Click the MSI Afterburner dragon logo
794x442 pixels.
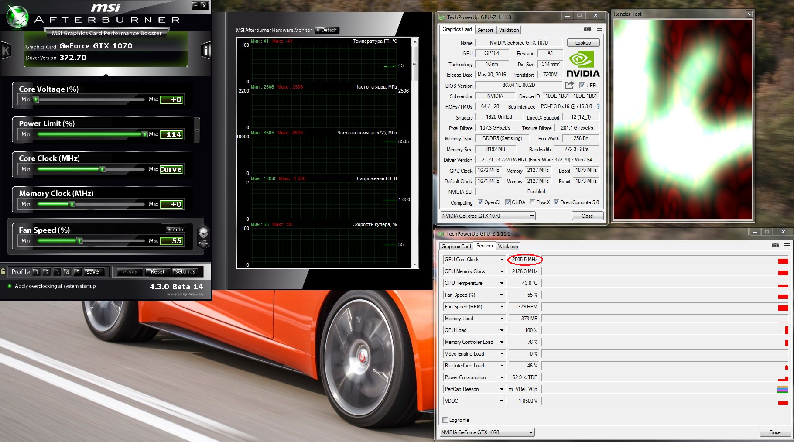[x=17, y=17]
